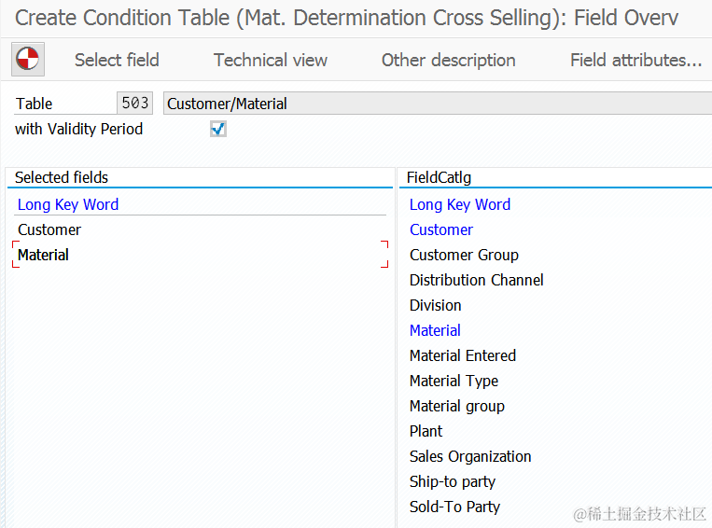The image size is (712, 528).
Task: Click Plant in the field catalog
Action: pos(426,431)
